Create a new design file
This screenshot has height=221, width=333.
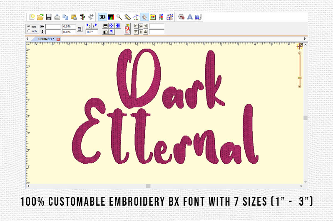point(32,17)
